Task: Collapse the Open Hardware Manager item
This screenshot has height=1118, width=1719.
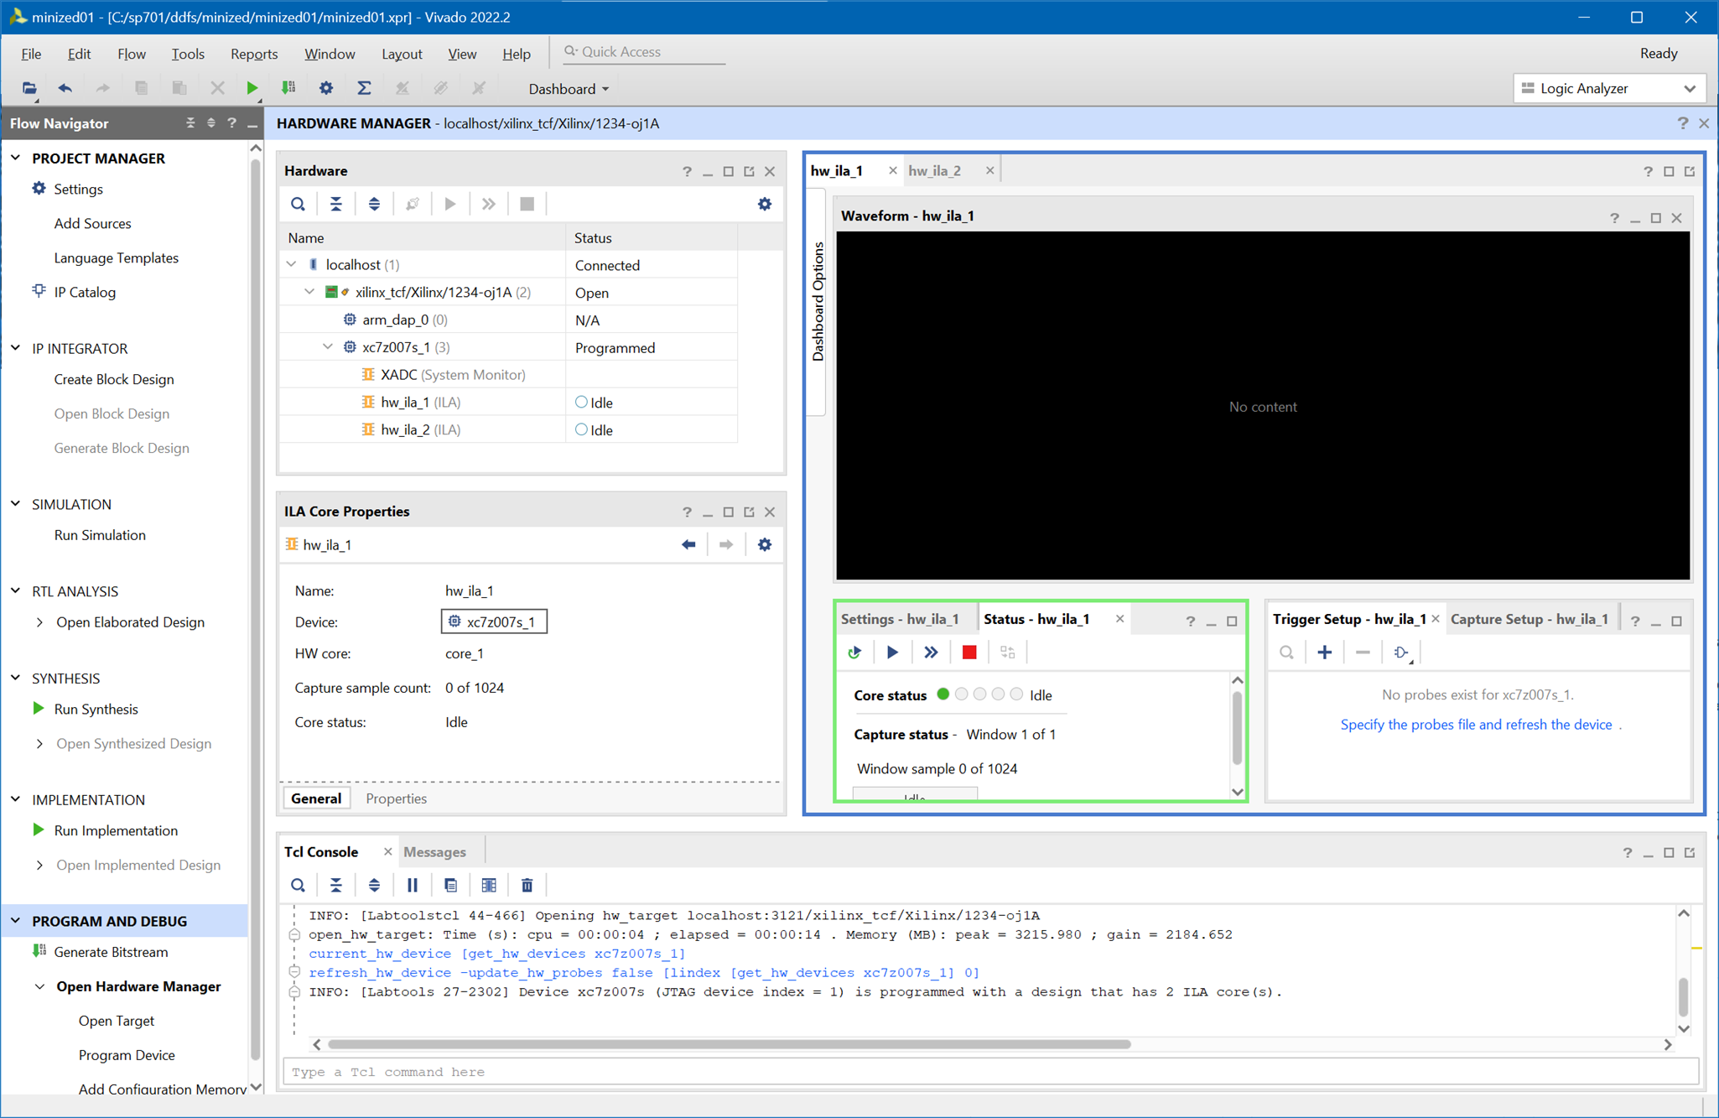Action: tap(39, 986)
